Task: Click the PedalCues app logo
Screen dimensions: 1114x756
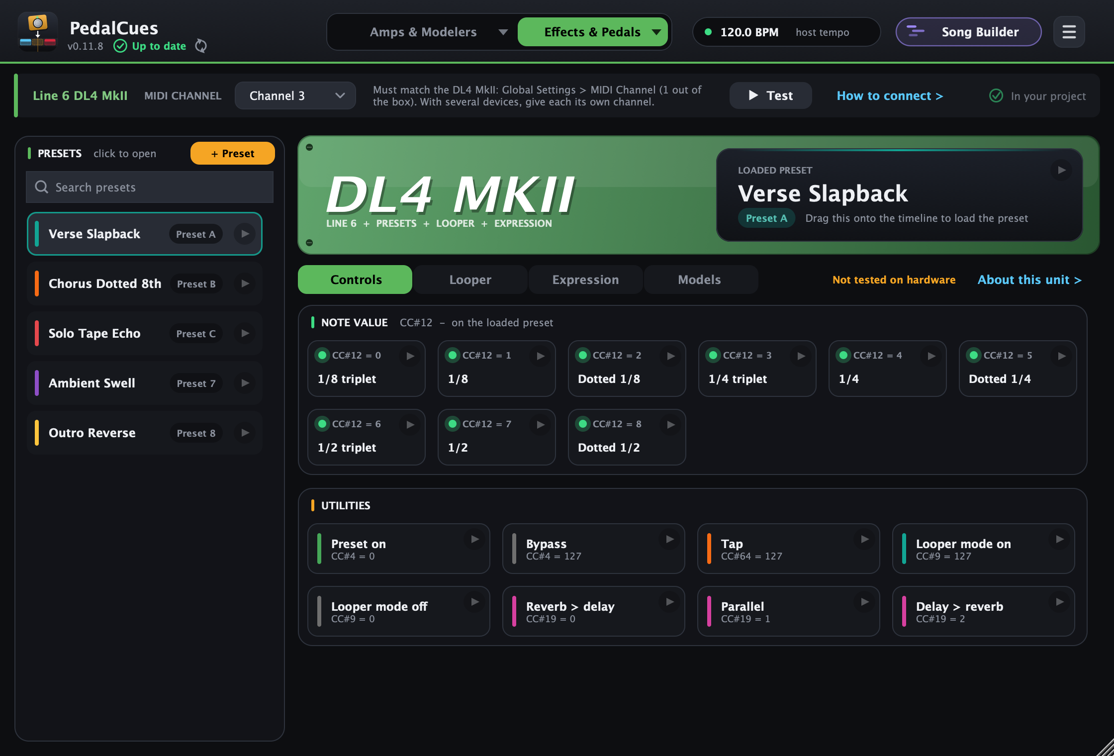Action: tap(37, 32)
